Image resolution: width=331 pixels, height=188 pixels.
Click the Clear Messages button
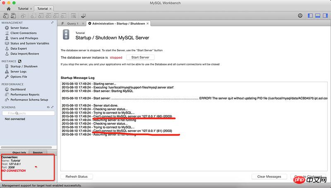(x=269, y=176)
